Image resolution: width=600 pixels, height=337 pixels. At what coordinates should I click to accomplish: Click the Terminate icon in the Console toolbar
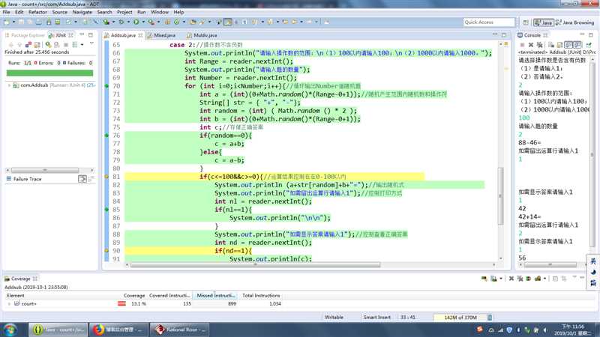522,45
